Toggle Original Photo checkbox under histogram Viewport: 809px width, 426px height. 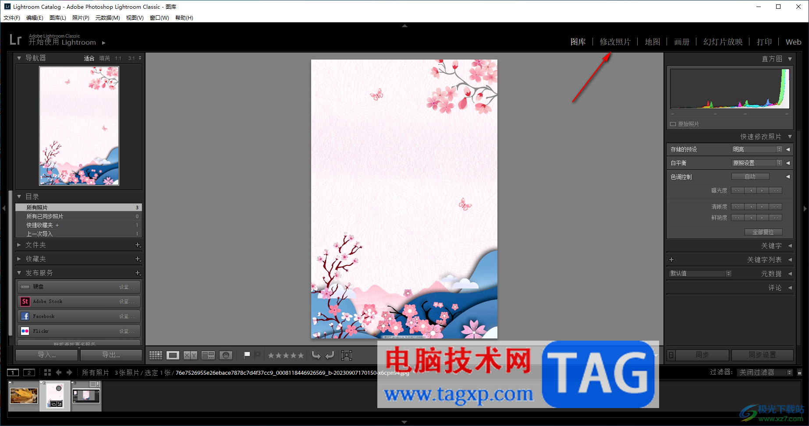pos(673,124)
